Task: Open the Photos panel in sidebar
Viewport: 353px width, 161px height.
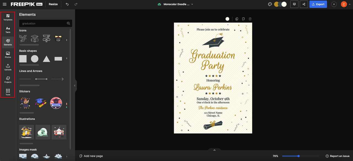Action: (x=8, y=55)
